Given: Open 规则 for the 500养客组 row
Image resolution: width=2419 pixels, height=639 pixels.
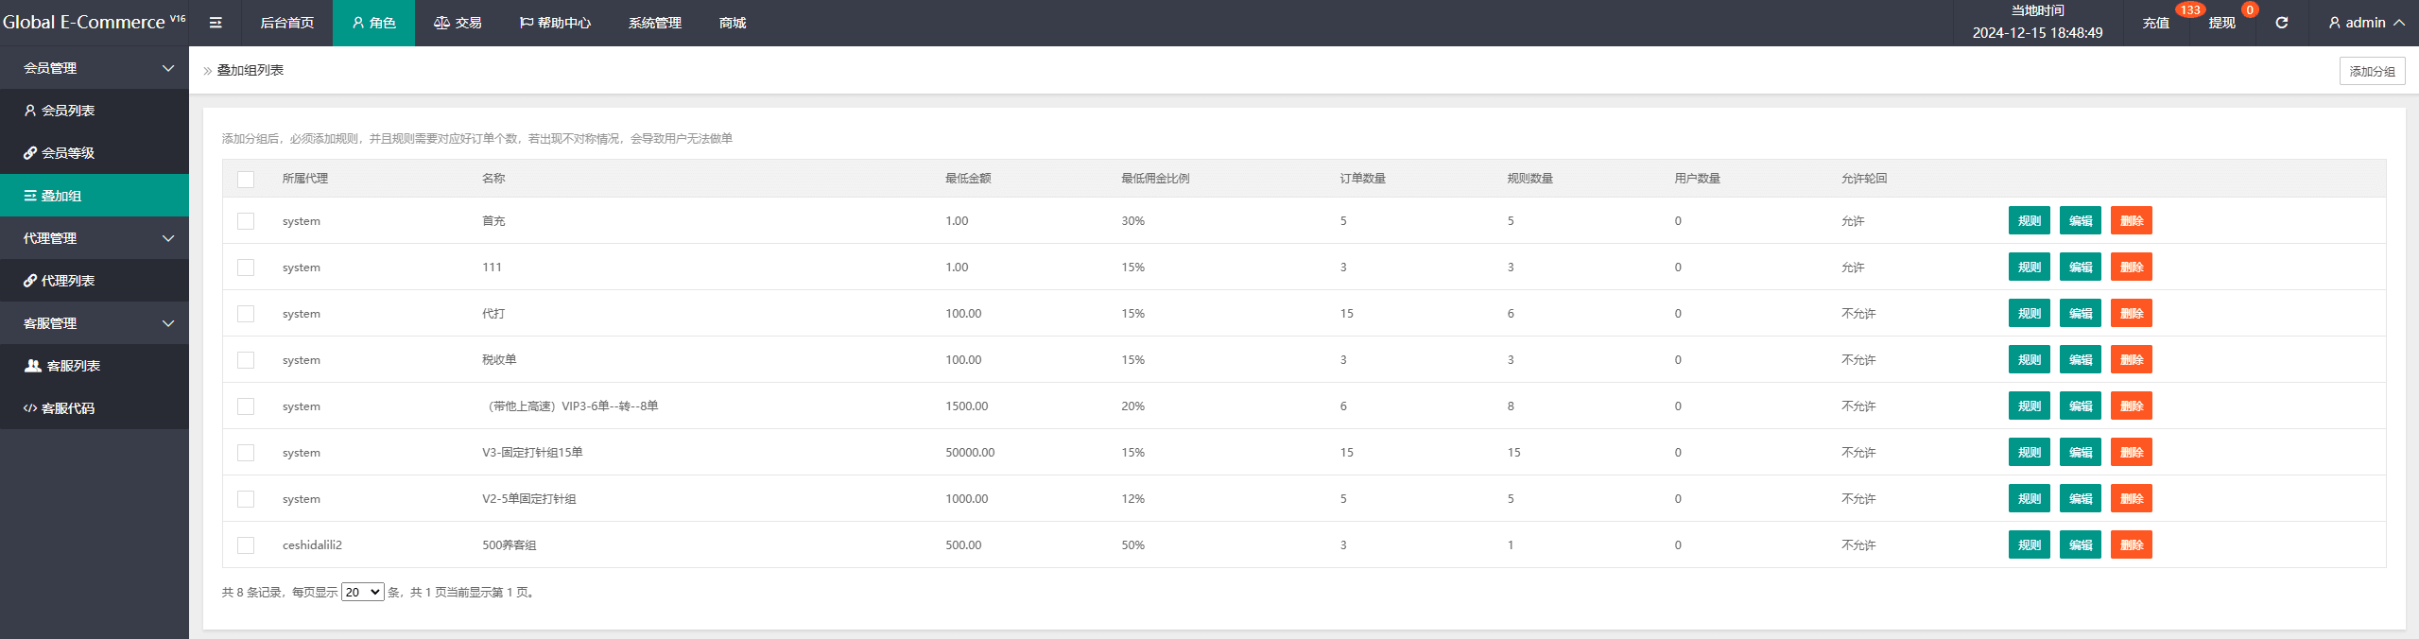Looking at the screenshot, I should coord(2029,545).
